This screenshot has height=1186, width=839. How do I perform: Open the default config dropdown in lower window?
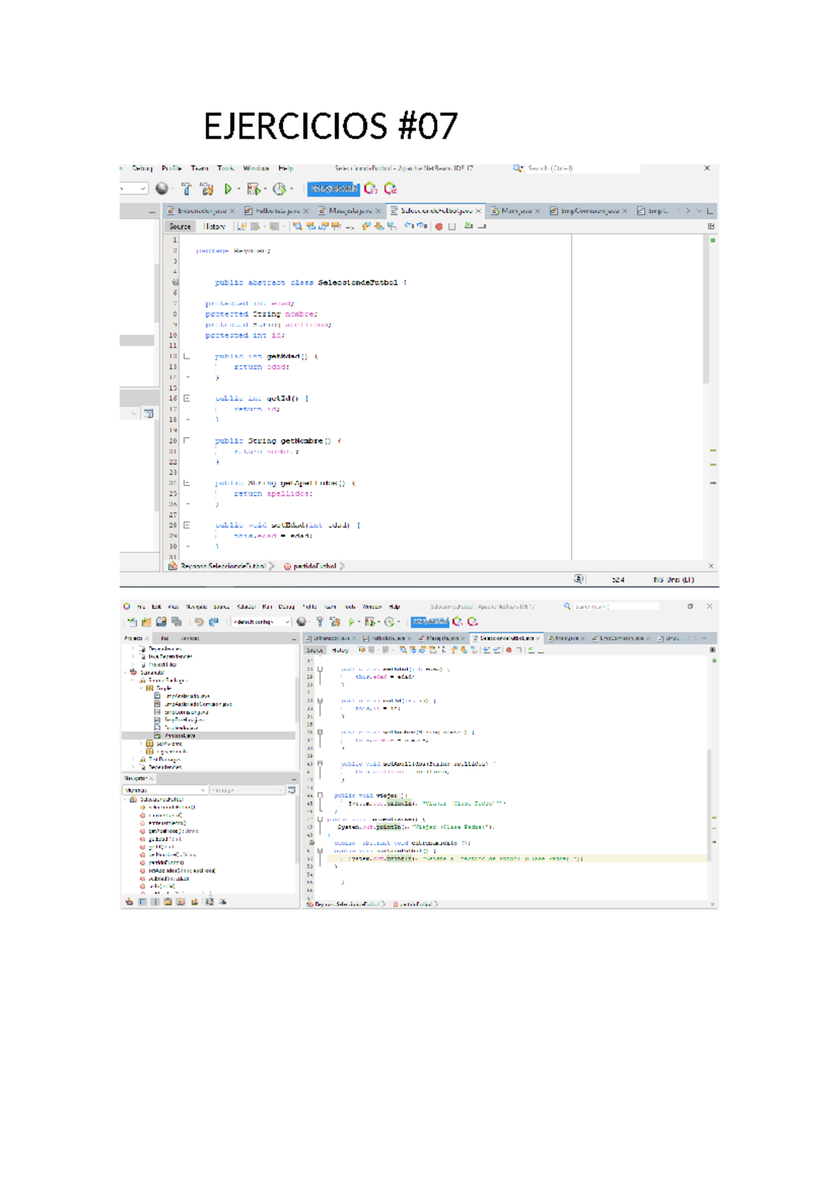pyautogui.click(x=261, y=622)
